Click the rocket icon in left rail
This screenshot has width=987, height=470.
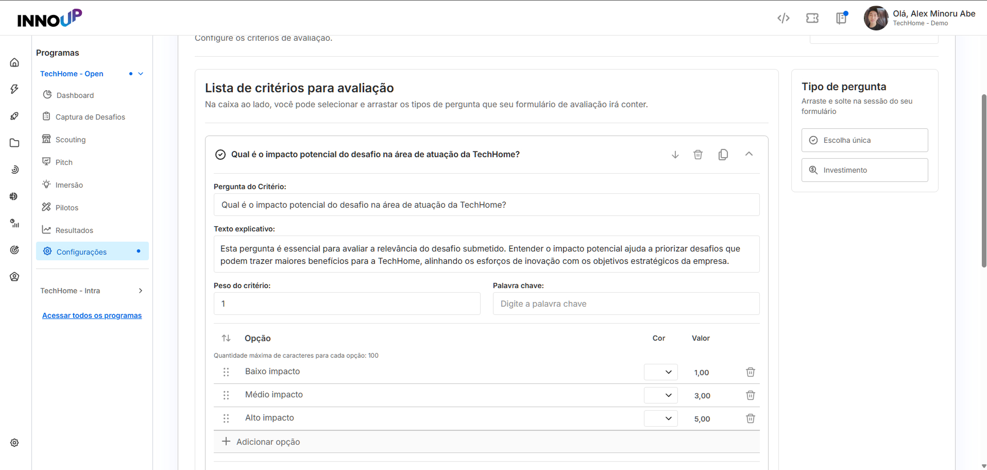tap(14, 116)
